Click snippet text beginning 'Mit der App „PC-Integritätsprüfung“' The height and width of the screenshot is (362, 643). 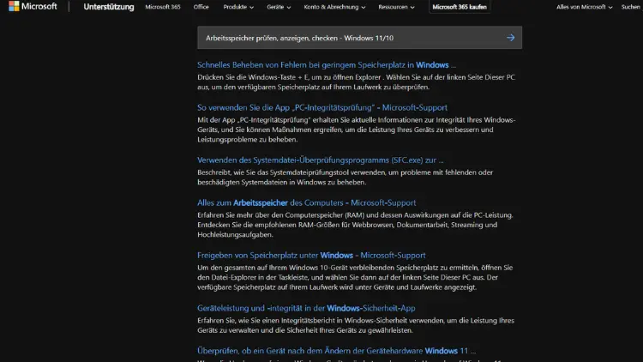[357, 130]
